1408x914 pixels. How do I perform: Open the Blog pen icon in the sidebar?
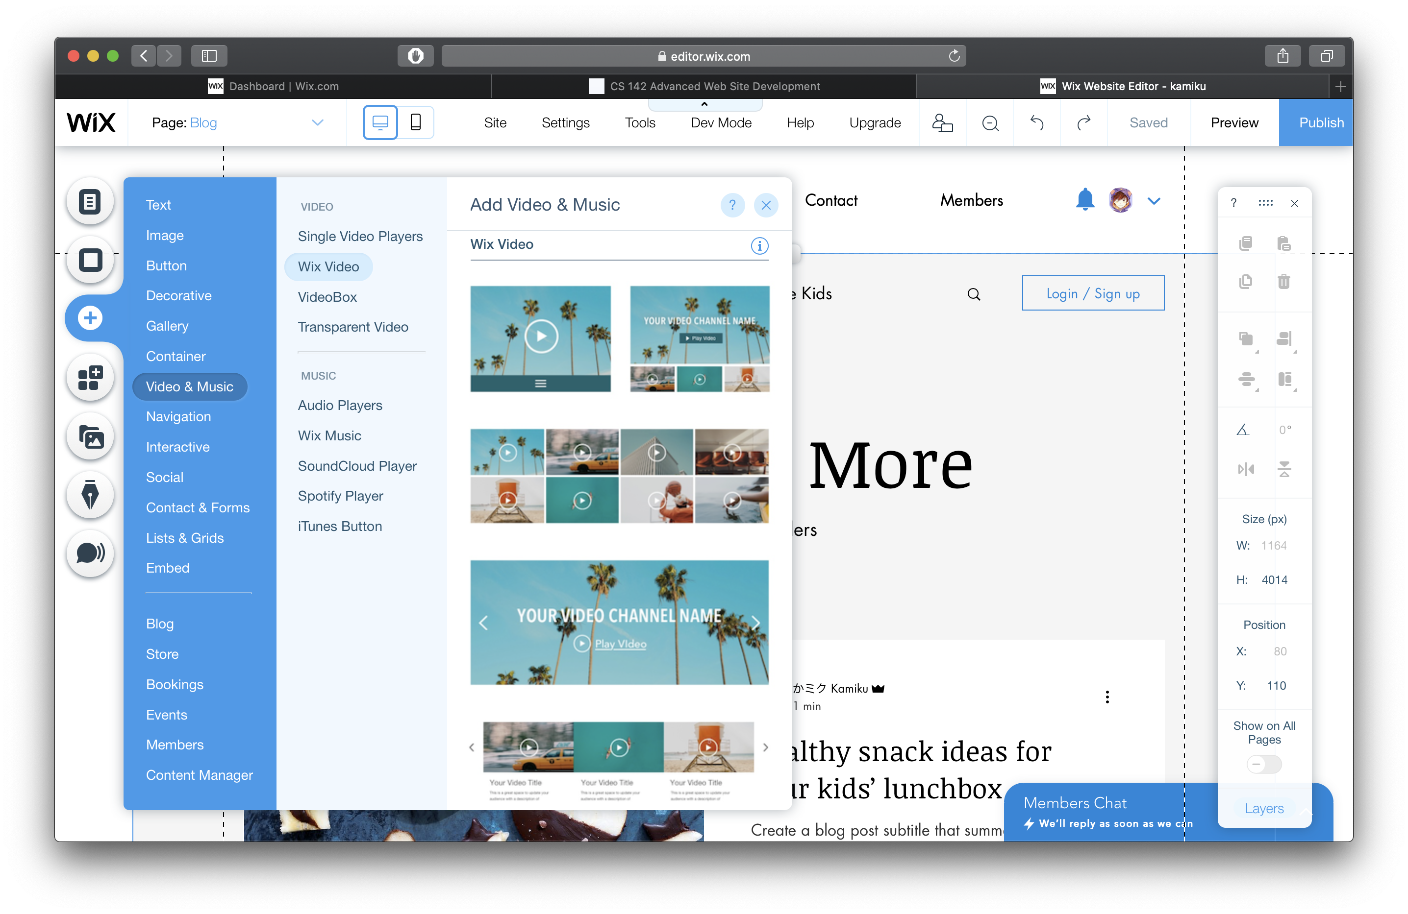(x=90, y=495)
